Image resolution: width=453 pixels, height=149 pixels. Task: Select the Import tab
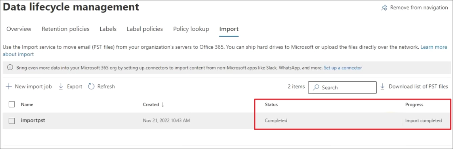click(229, 29)
